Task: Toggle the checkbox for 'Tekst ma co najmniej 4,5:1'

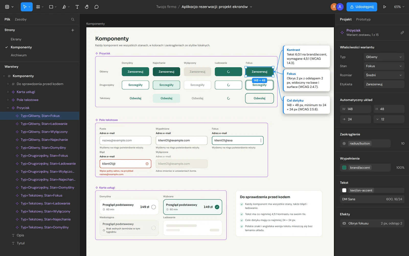Action: click(x=242, y=214)
